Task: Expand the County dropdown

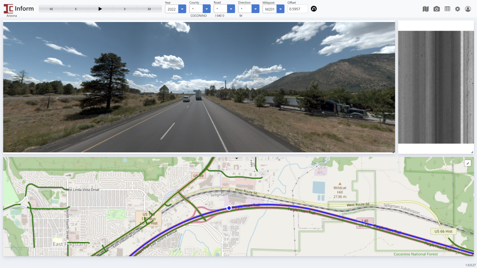Action: point(207,9)
